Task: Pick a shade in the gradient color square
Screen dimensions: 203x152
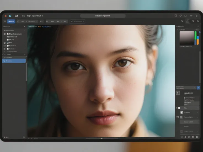Action: [x=187, y=38]
